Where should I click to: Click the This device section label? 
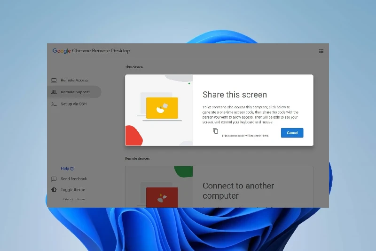pyautogui.click(x=134, y=67)
